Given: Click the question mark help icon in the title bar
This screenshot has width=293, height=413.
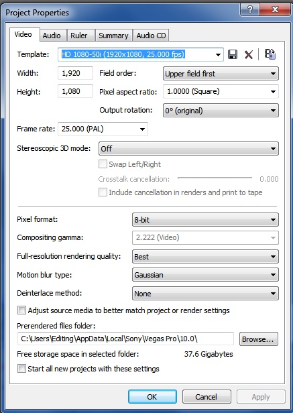Looking at the screenshot, I should (250, 10).
